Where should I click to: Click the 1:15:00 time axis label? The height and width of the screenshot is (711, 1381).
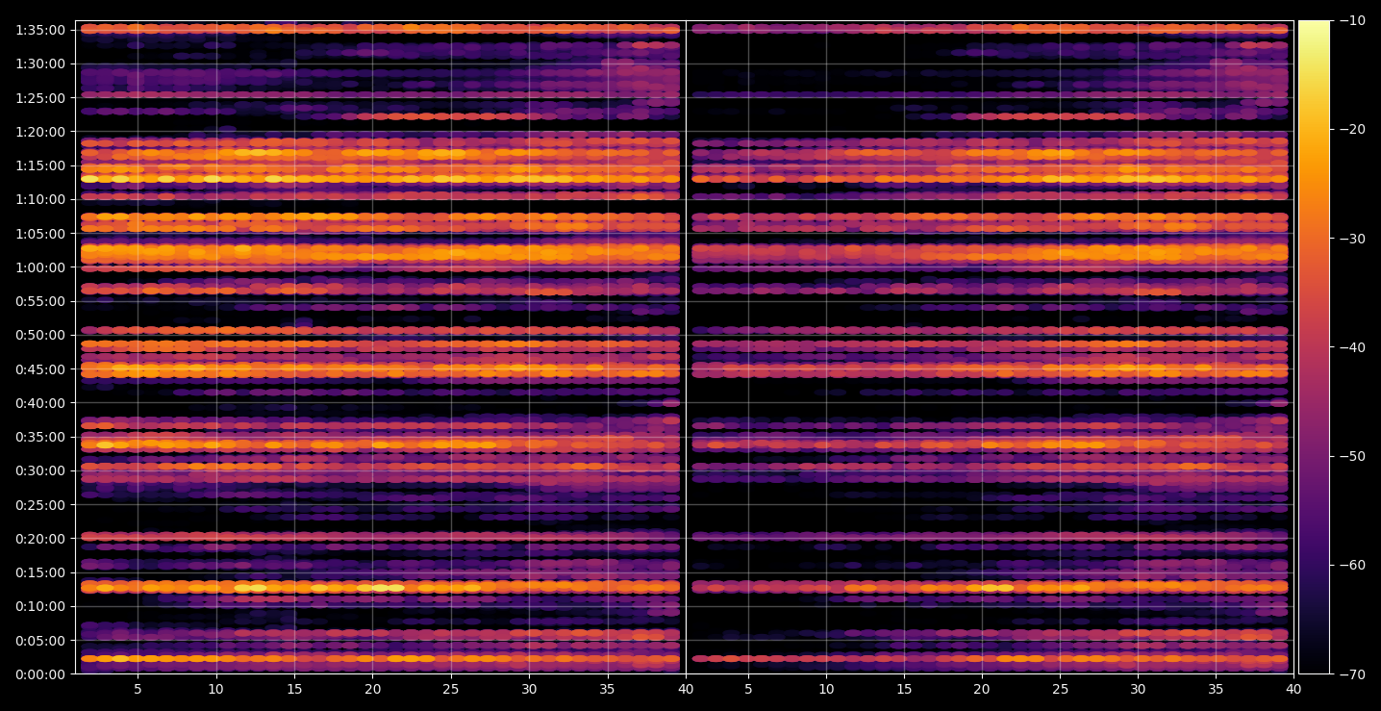(x=40, y=165)
